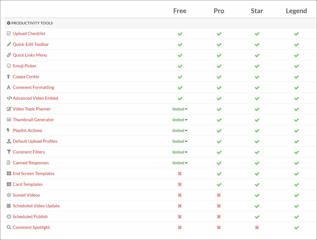Open the Advanced Video Embed link
The image size is (317, 240).
coord(35,98)
